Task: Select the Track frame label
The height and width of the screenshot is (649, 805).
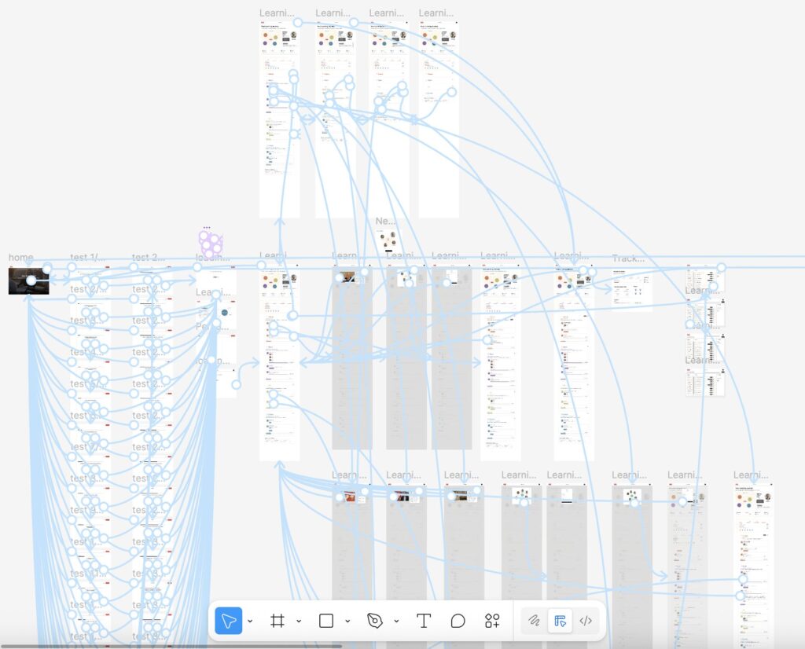Action: [x=628, y=258]
